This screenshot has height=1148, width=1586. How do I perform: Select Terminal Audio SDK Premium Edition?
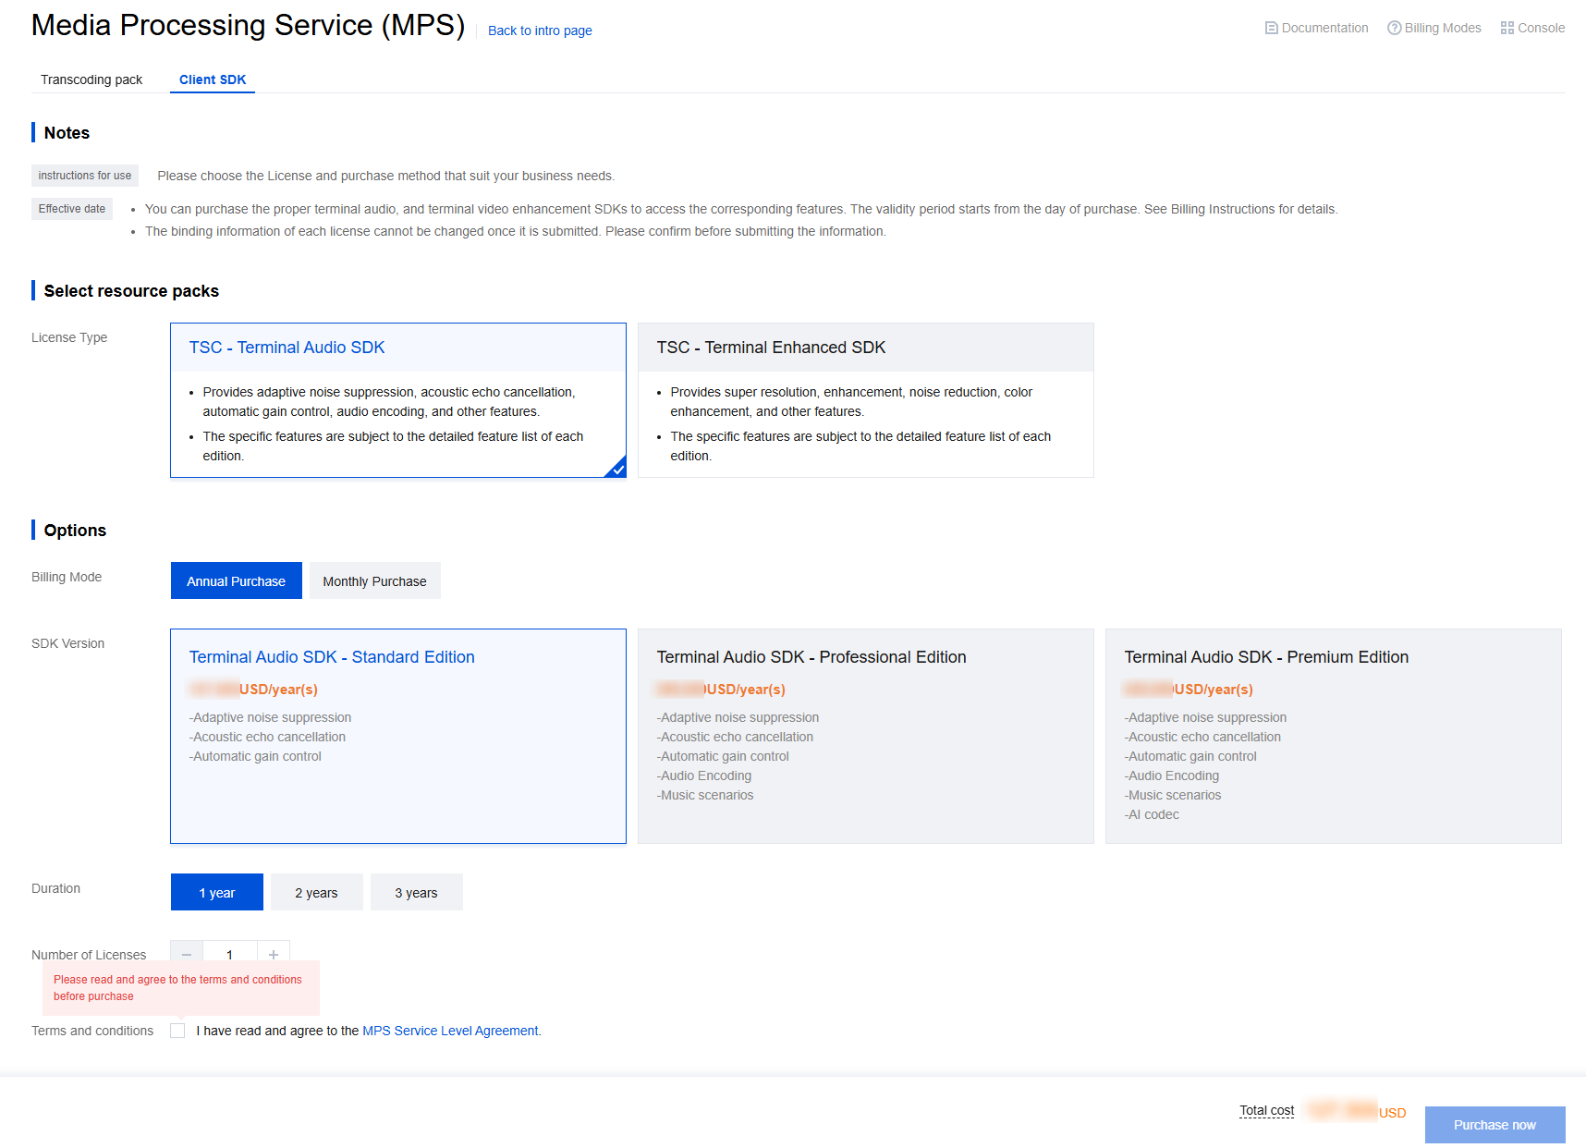[1333, 736]
